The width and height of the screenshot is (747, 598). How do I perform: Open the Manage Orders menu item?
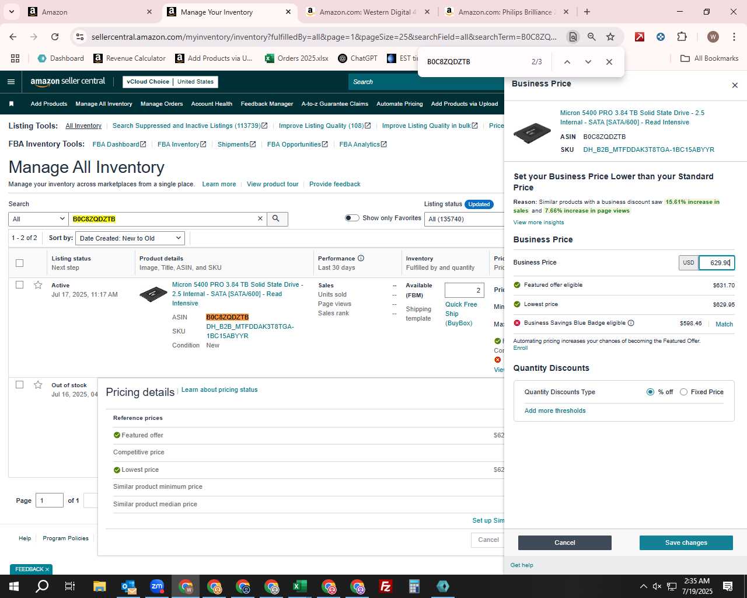(x=162, y=104)
